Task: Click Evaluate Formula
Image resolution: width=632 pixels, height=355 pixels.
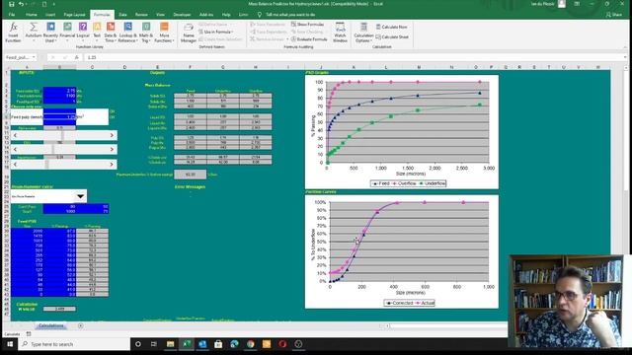Action: click(x=309, y=39)
